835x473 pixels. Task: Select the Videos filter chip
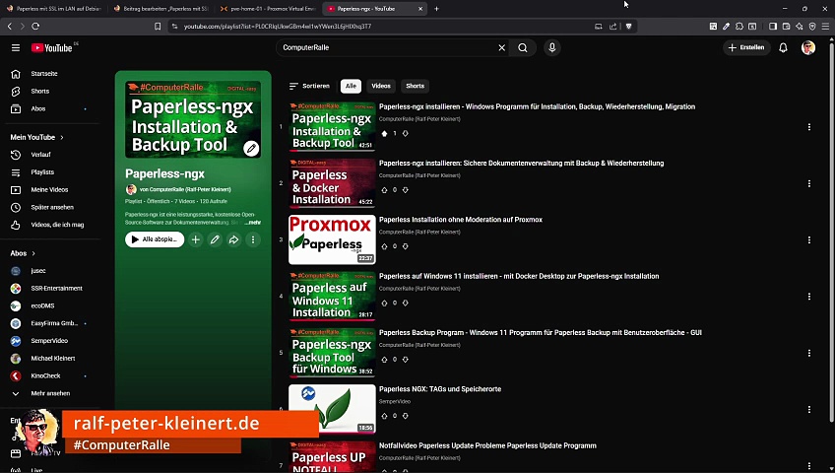point(381,86)
